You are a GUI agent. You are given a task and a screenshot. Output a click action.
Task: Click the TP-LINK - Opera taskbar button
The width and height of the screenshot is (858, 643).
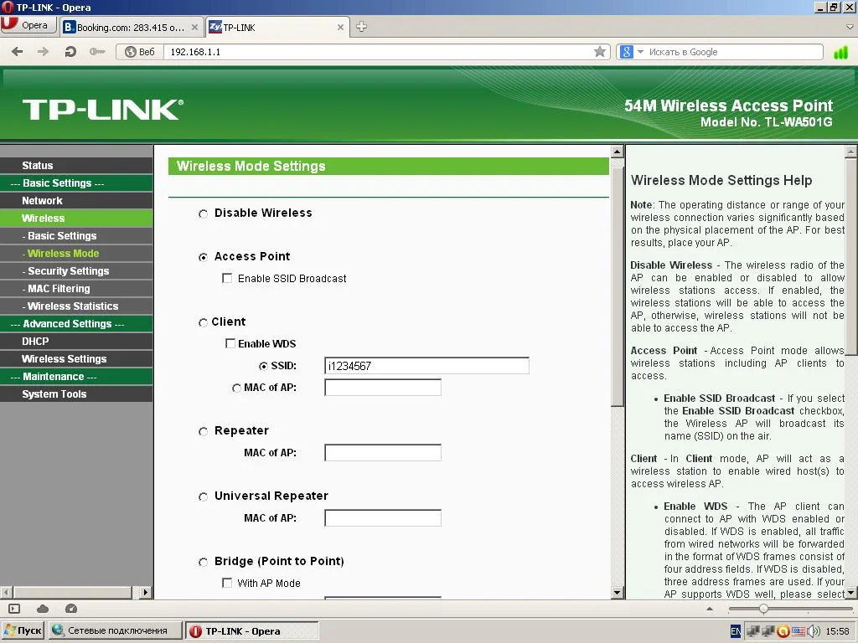(251, 630)
